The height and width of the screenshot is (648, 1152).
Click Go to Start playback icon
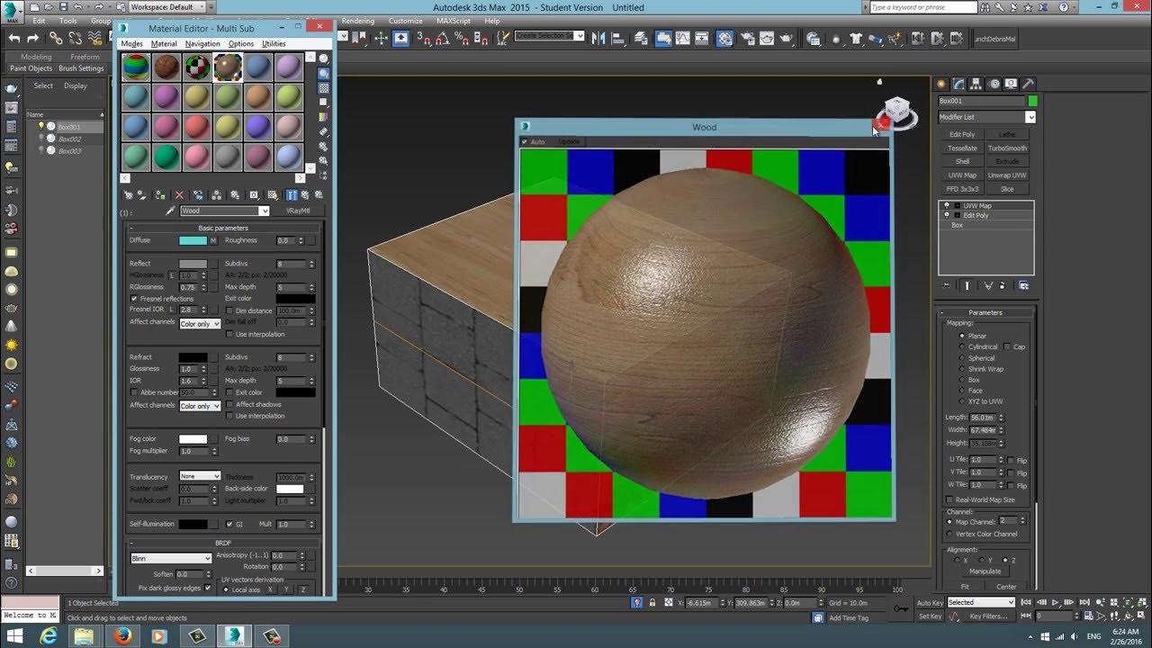[x=1027, y=602]
